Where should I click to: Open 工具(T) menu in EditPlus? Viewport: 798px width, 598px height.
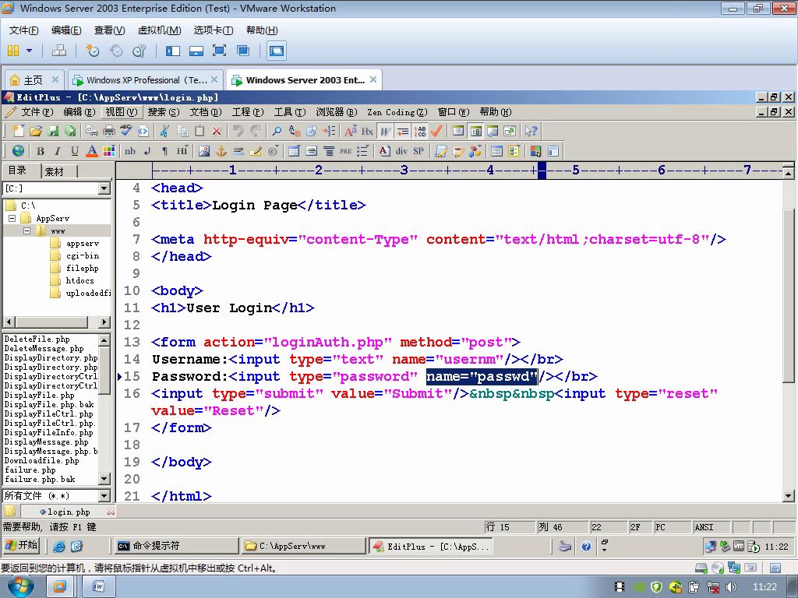[290, 112]
